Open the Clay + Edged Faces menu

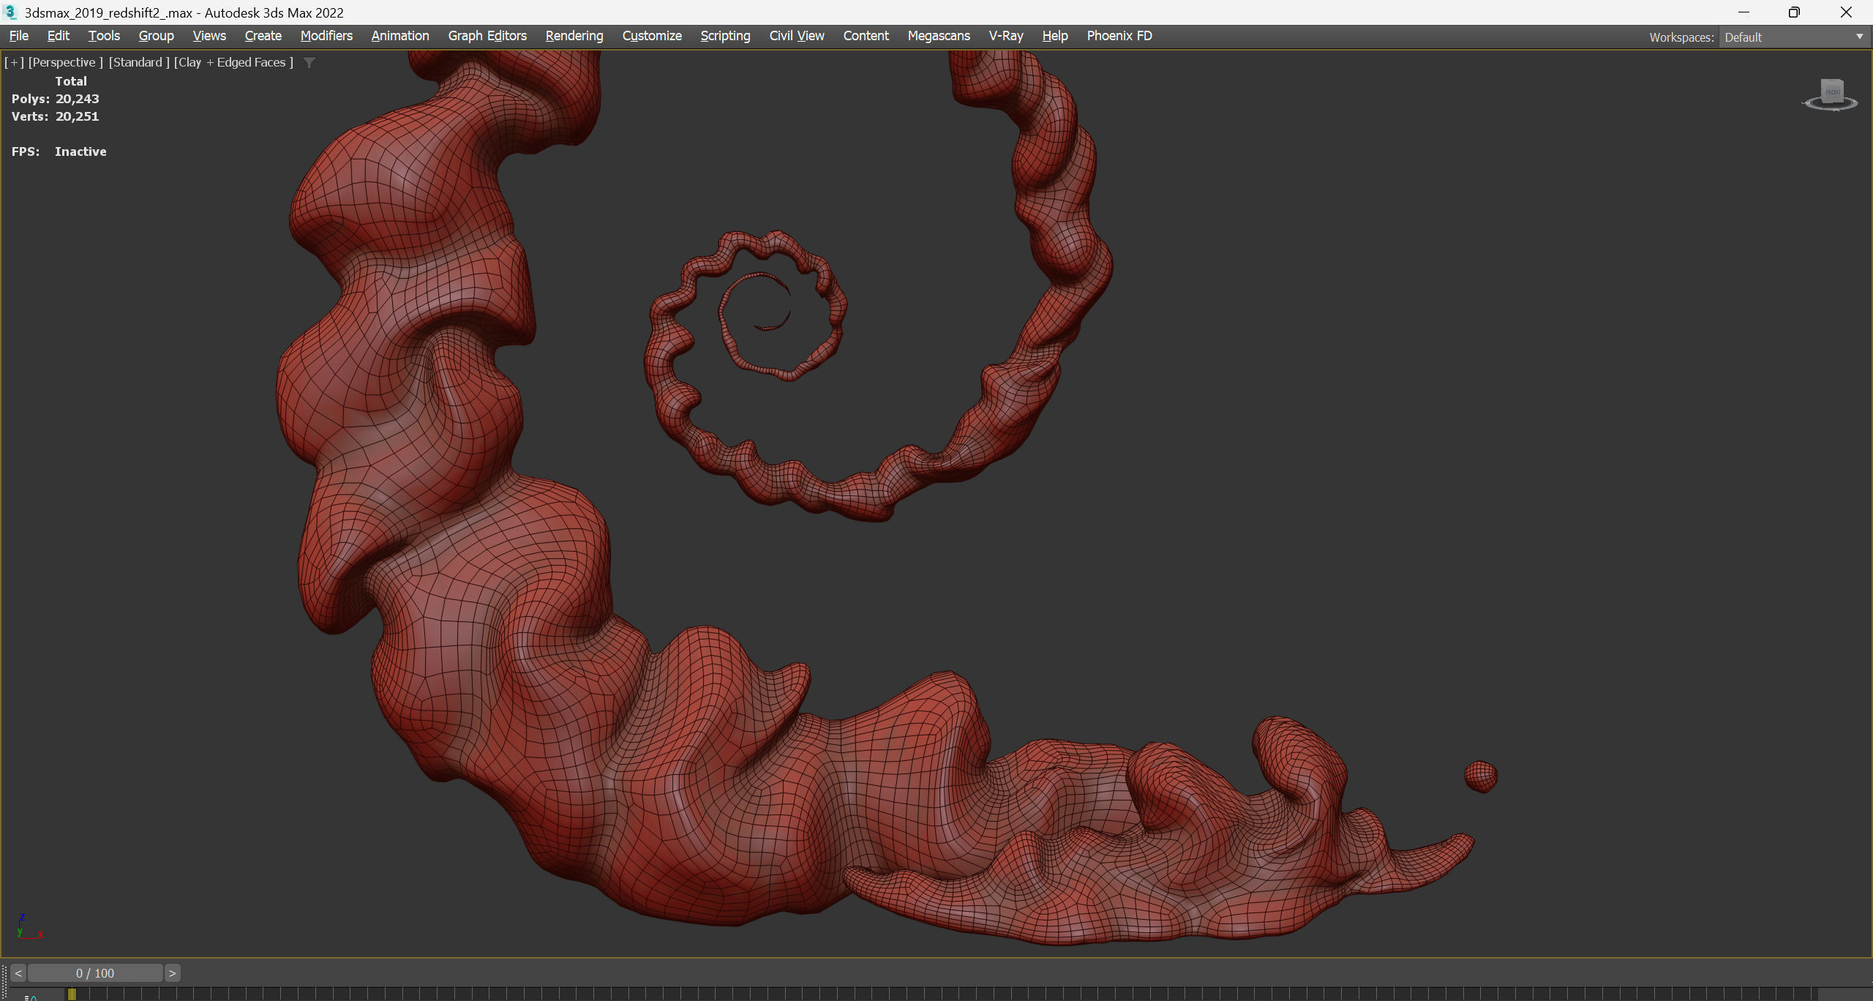tap(233, 62)
